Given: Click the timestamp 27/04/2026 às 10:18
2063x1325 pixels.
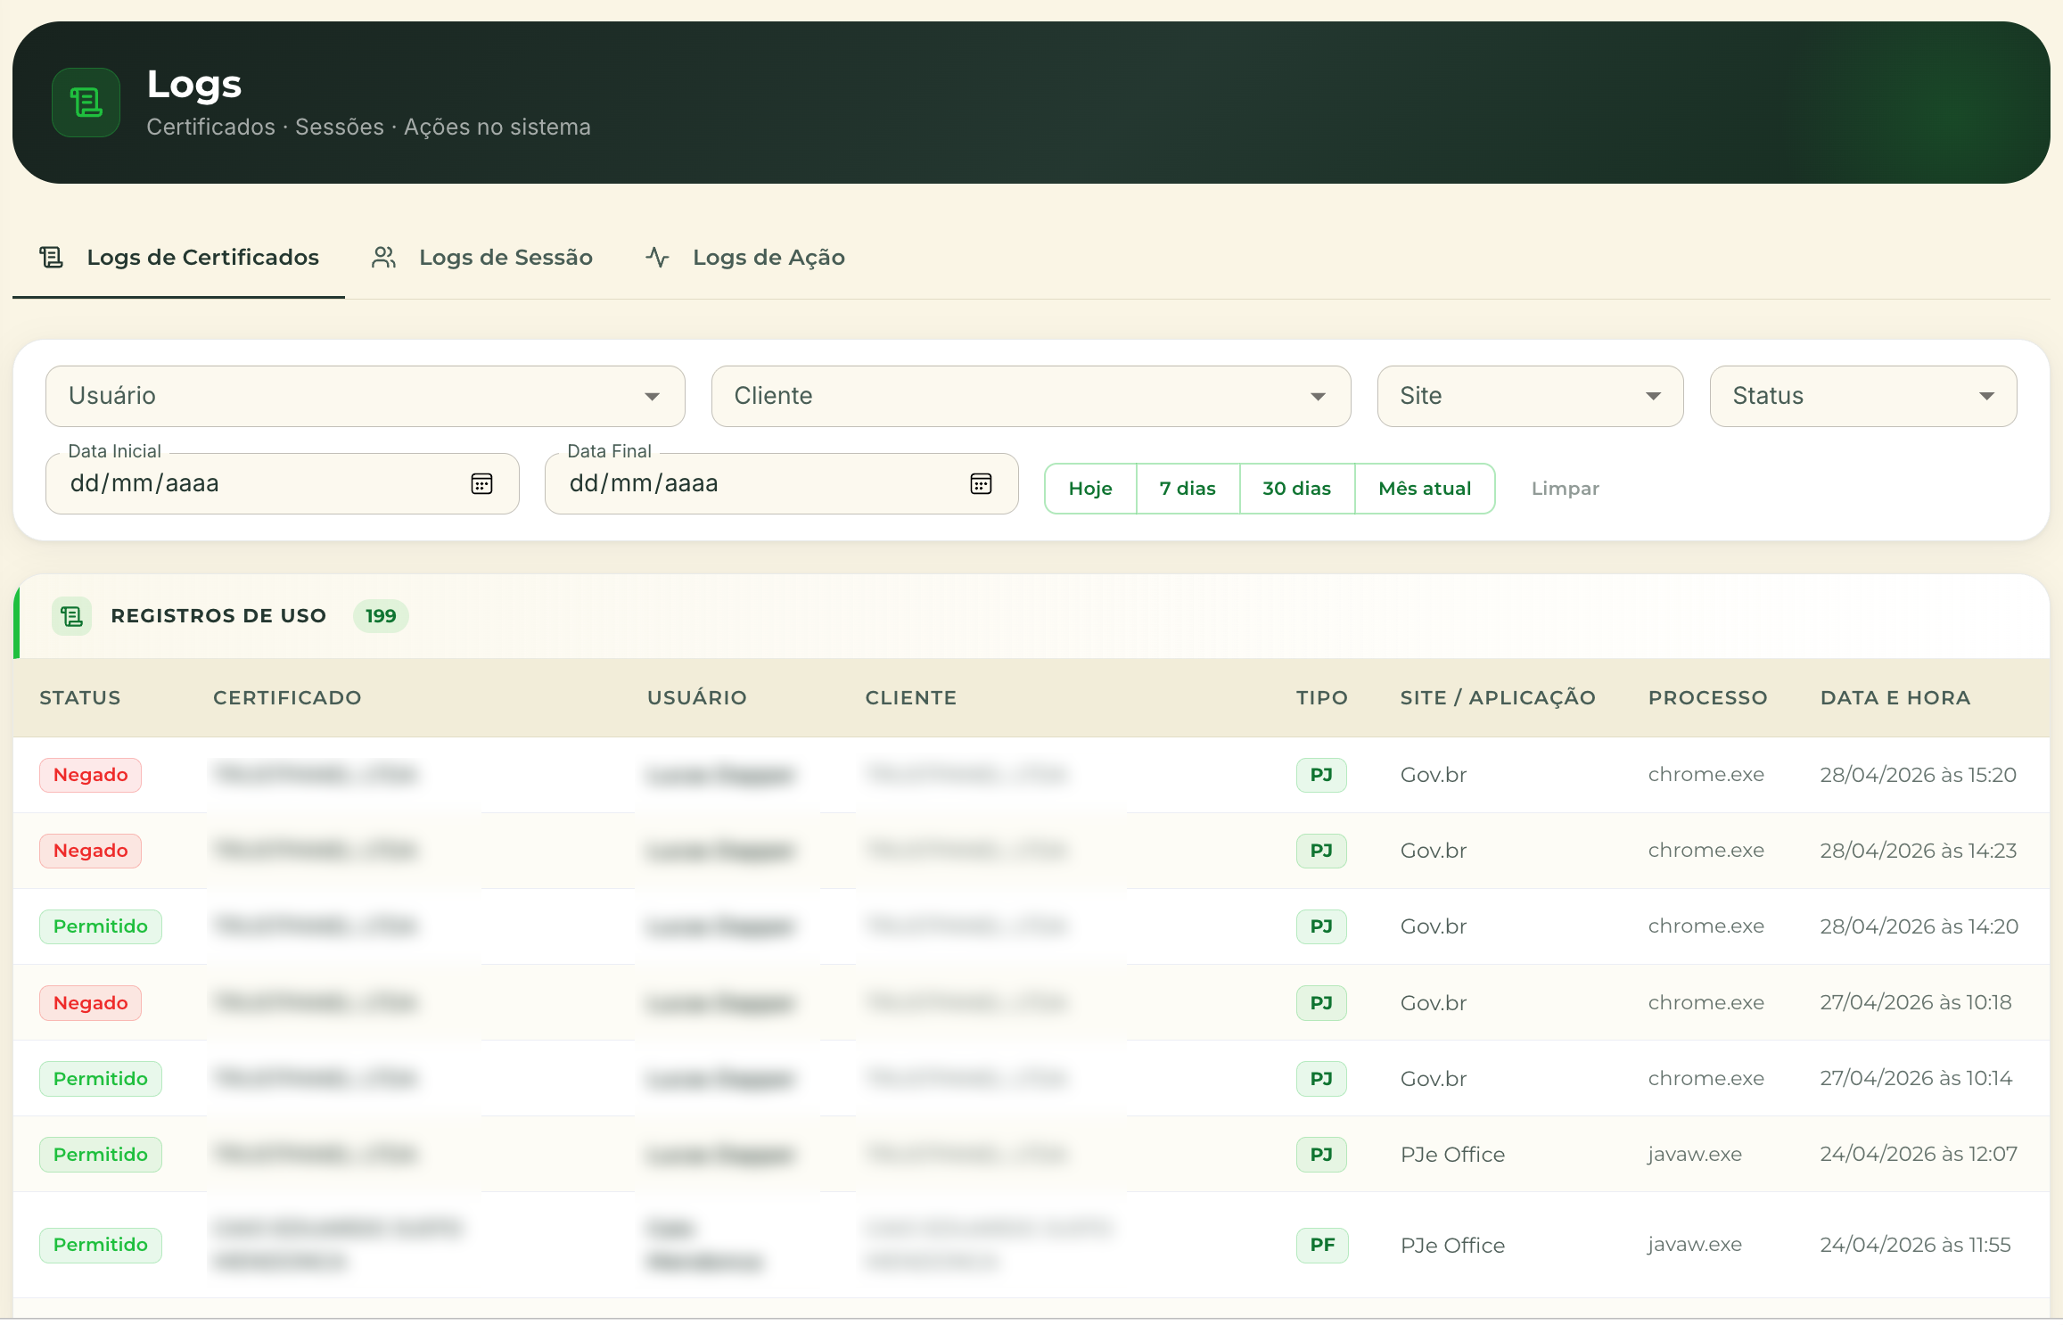Looking at the screenshot, I should click(x=1916, y=1002).
